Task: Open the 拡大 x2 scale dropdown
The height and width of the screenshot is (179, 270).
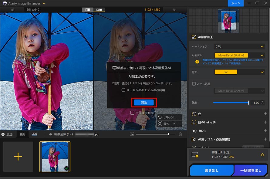Action: pos(239,72)
